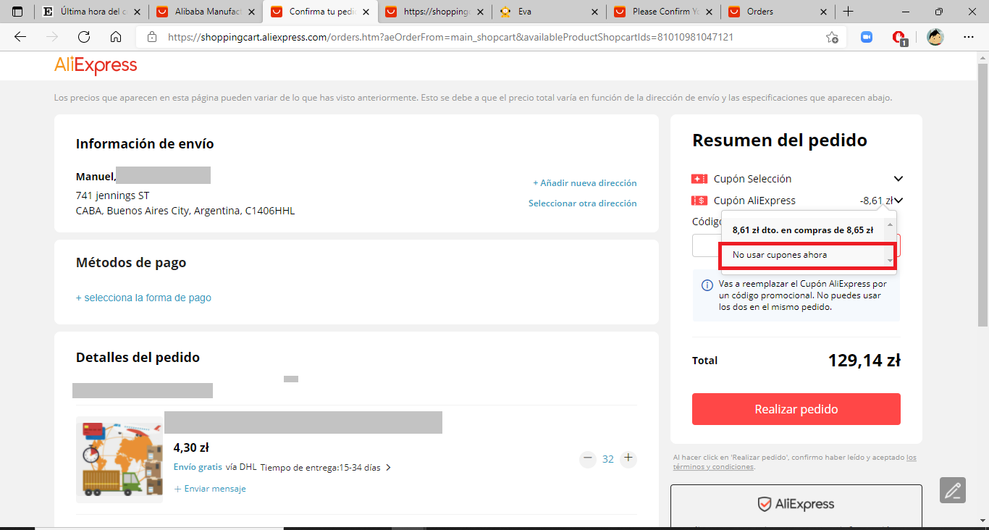Image resolution: width=989 pixels, height=530 pixels.
Task: Open the red extension icon with badge
Action: (900, 38)
